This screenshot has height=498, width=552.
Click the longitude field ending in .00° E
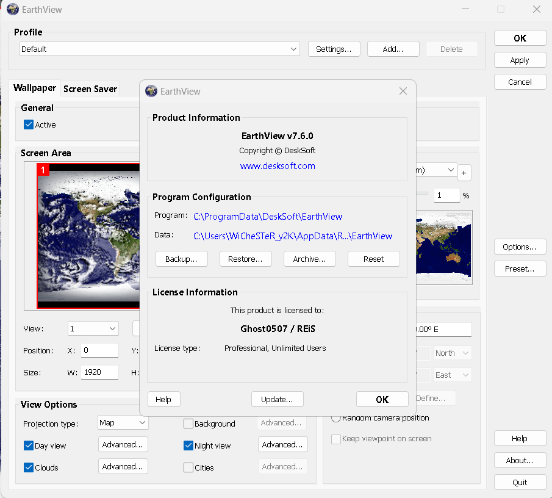[x=443, y=330]
